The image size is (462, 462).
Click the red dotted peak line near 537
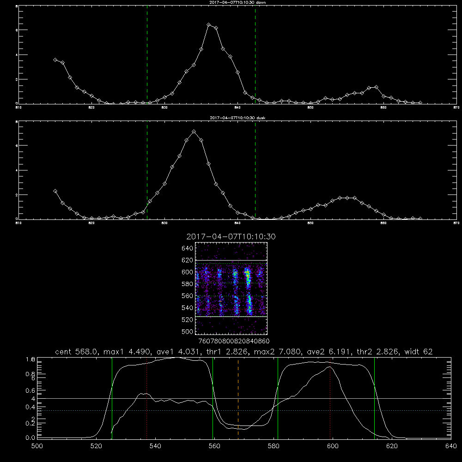pyautogui.click(x=147, y=398)
